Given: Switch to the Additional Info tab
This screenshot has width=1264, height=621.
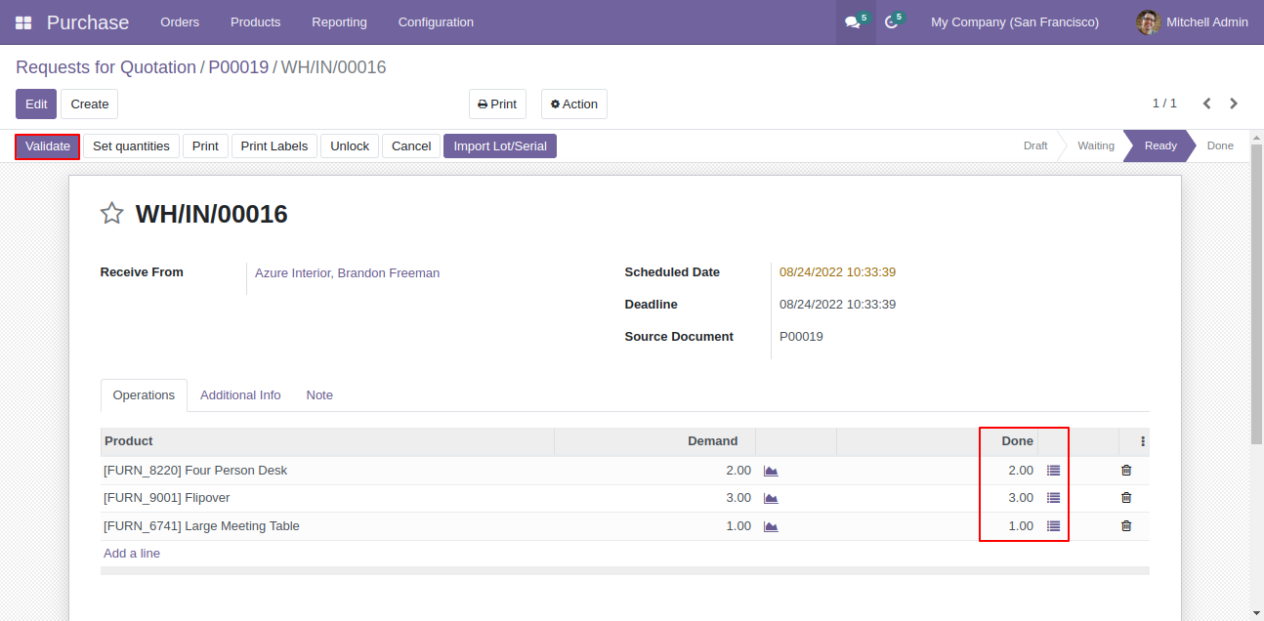Looking at the screenshot, I should point(240,395).
